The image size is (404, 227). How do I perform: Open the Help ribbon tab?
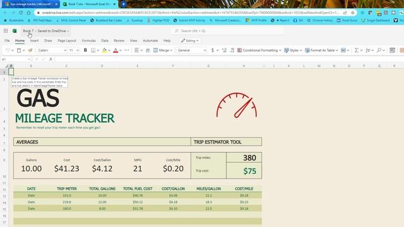[x=167, y=40]
